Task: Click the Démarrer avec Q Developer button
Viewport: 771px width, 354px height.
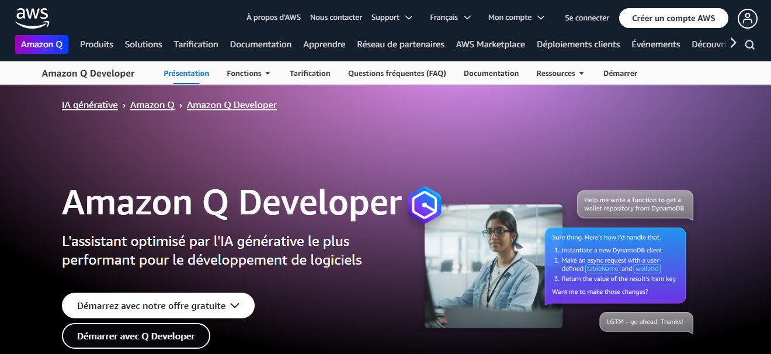Action: pyautogui.click(x=136, y=335)
